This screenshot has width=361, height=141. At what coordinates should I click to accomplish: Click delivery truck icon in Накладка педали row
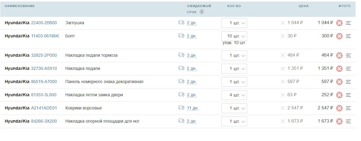pyautogui.click(x=181, y=68)
